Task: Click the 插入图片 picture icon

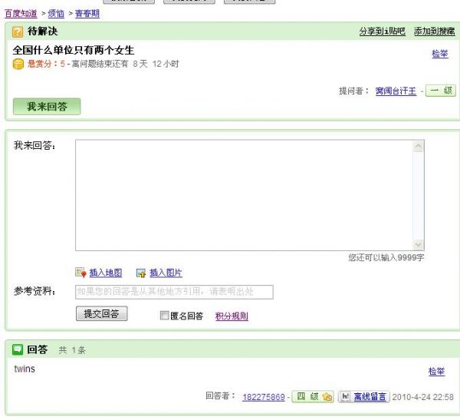Action: [141, 273]
